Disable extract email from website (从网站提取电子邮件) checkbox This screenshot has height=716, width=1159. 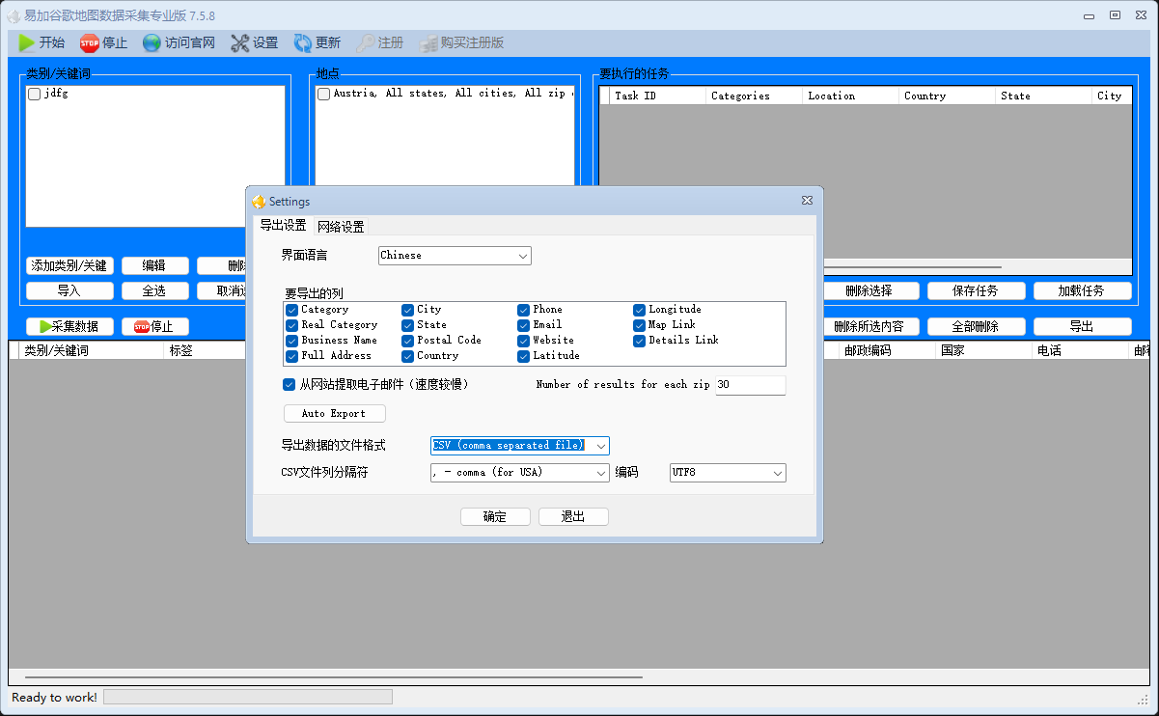click(x=289, y=384)
